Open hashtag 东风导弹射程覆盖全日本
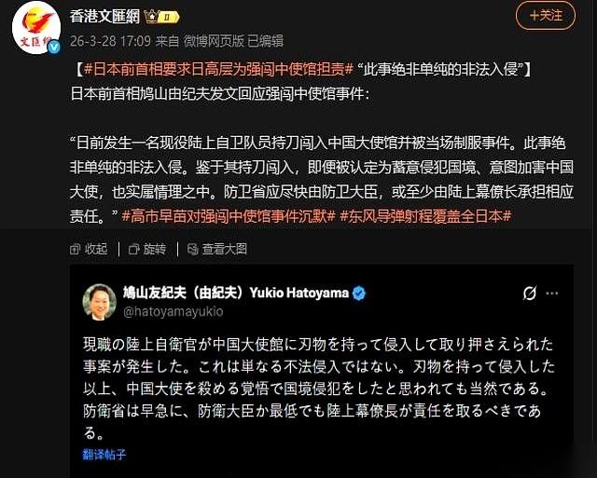Image resolution: width=597 pixels, height=478 pixels. click(425, 216)
